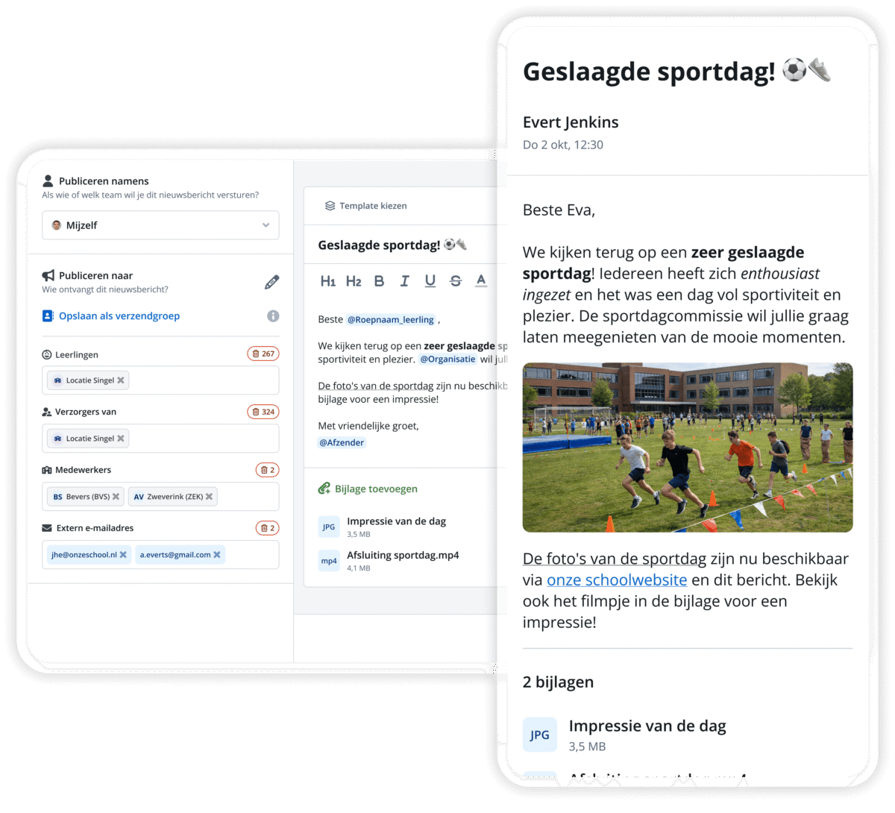Toggle bold text formatting
The height and width of the screenshot is (813, 895).
[379, 281]
